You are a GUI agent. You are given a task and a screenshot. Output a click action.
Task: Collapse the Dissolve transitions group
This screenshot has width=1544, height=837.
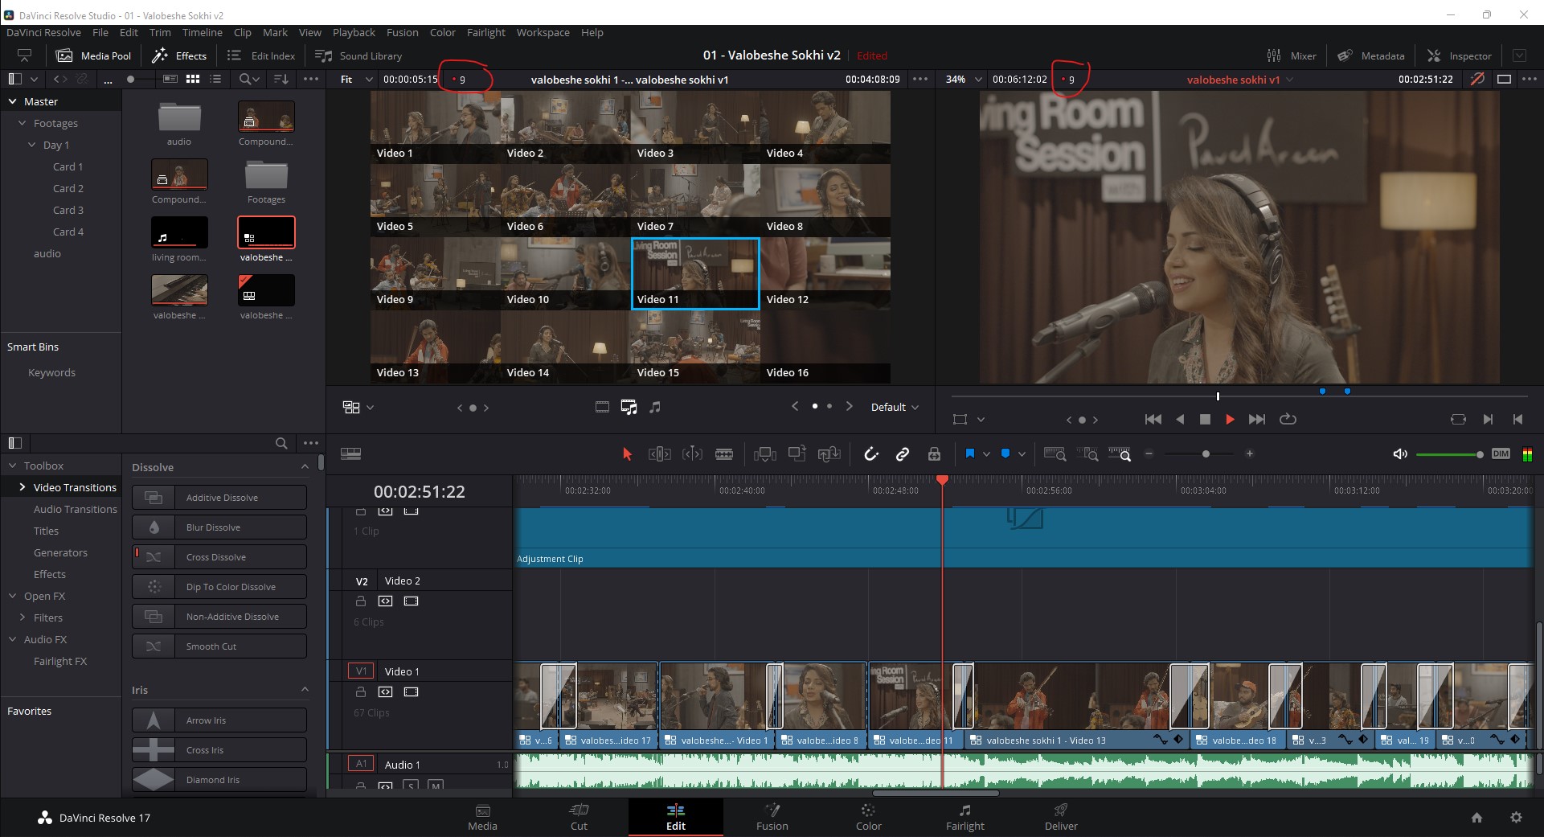305,467
